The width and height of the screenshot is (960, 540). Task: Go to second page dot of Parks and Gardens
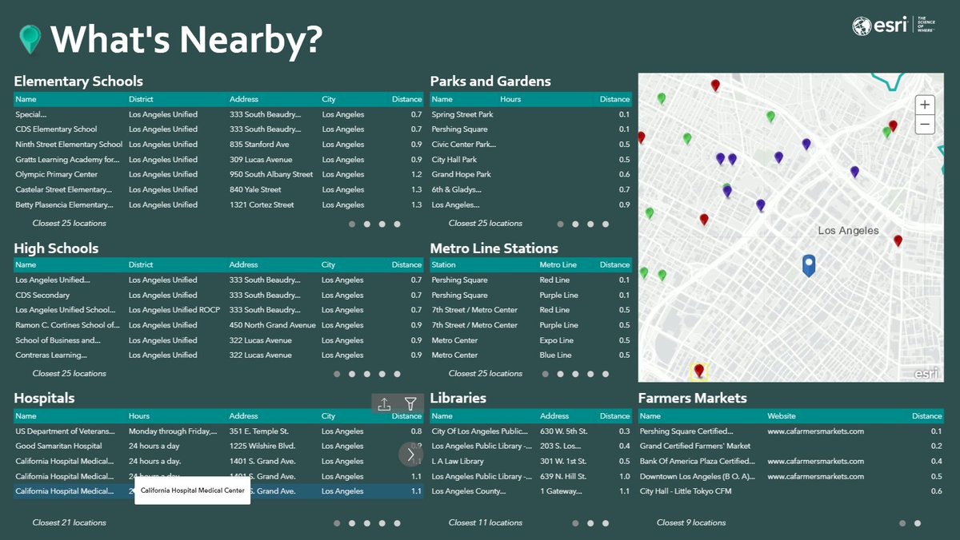576,224
